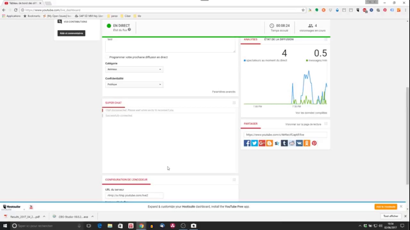Open the SAP SD MM Key User bookmark
The width and height of the screenshot is (410, 230).
coord(89,16)
